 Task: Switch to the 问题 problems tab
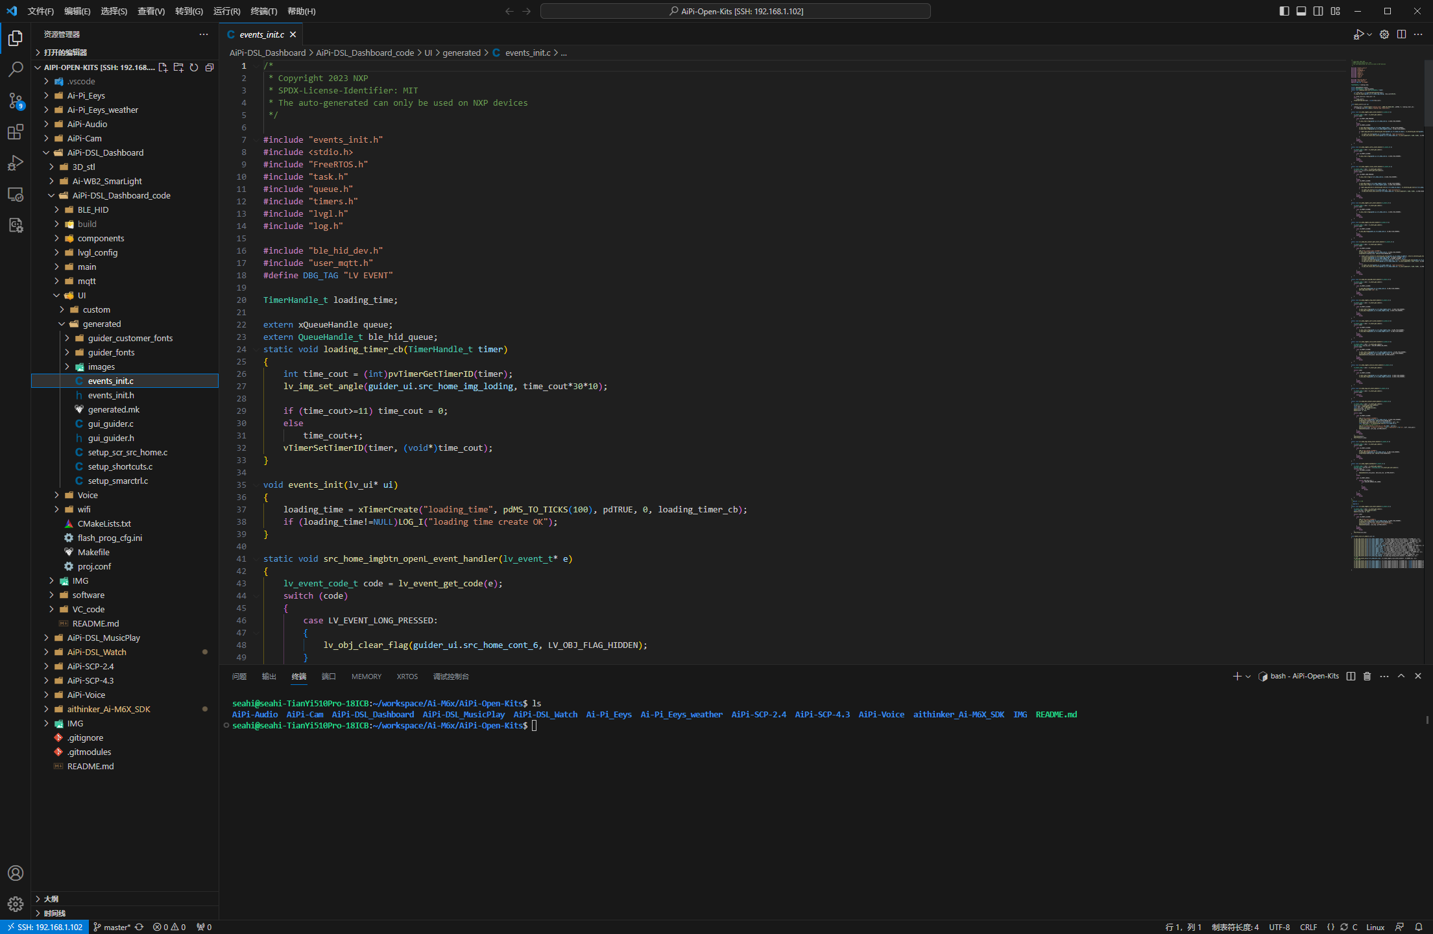[239, 676]
